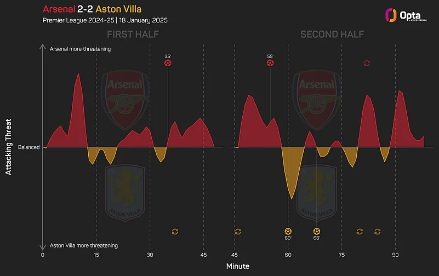Click Arsenal's 35' goal ball icon
The width and height of the screenshot is (439, 276).
168,63
